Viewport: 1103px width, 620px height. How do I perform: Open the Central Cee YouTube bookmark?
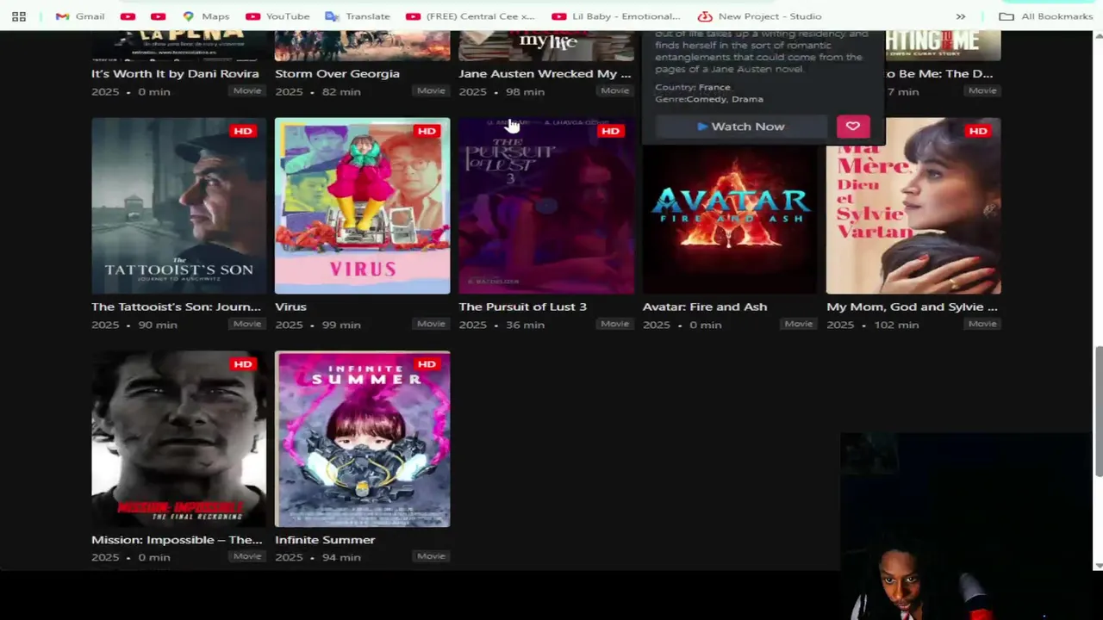470,16
